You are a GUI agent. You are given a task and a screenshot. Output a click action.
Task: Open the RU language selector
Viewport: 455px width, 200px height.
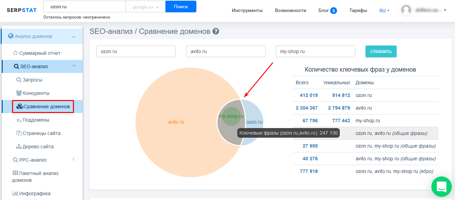384,11
